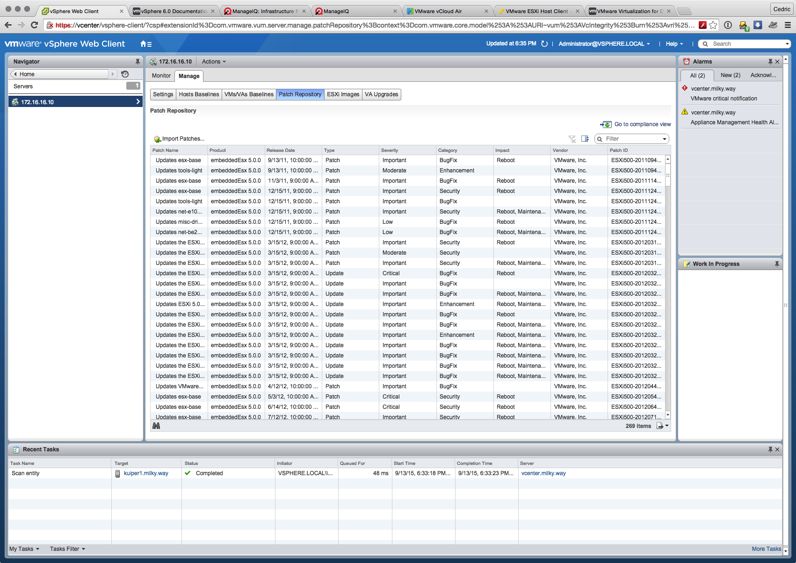Bookmark the page with the star icon
Image resolution: width=796 pixels, height=563 pixels.
tap(713, 25)
